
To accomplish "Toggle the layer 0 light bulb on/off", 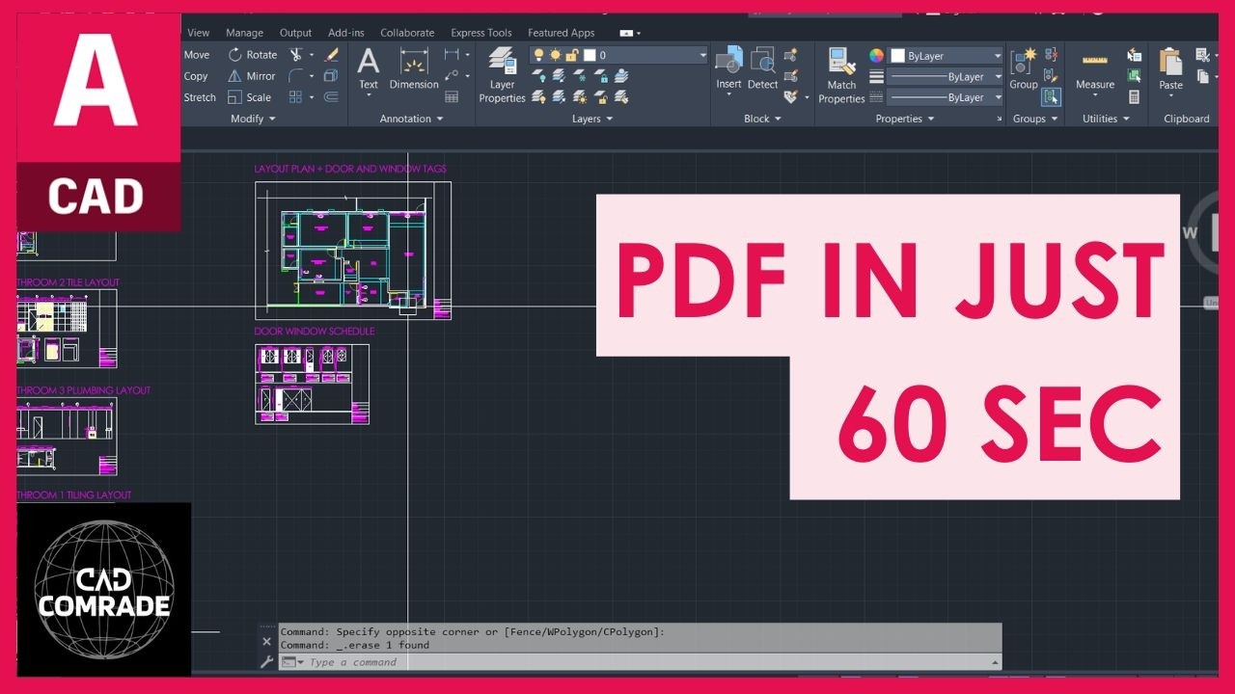I will 538,56.
